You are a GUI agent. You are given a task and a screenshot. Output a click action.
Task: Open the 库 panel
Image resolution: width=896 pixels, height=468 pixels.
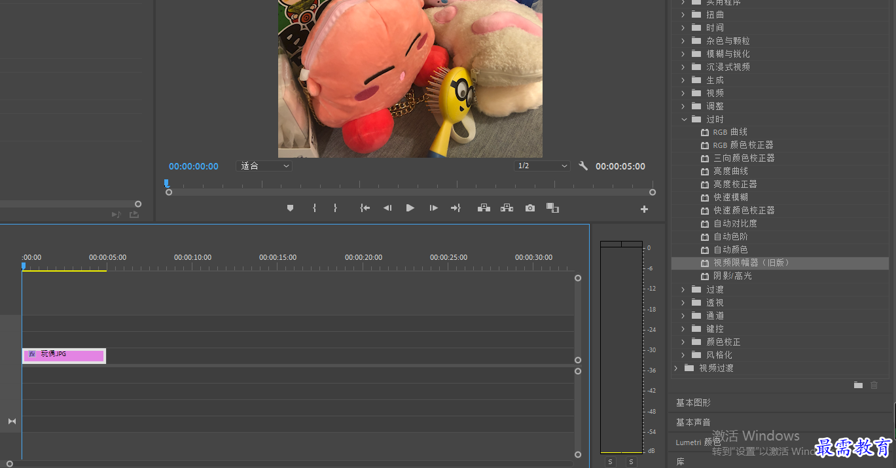pos(680,461)
